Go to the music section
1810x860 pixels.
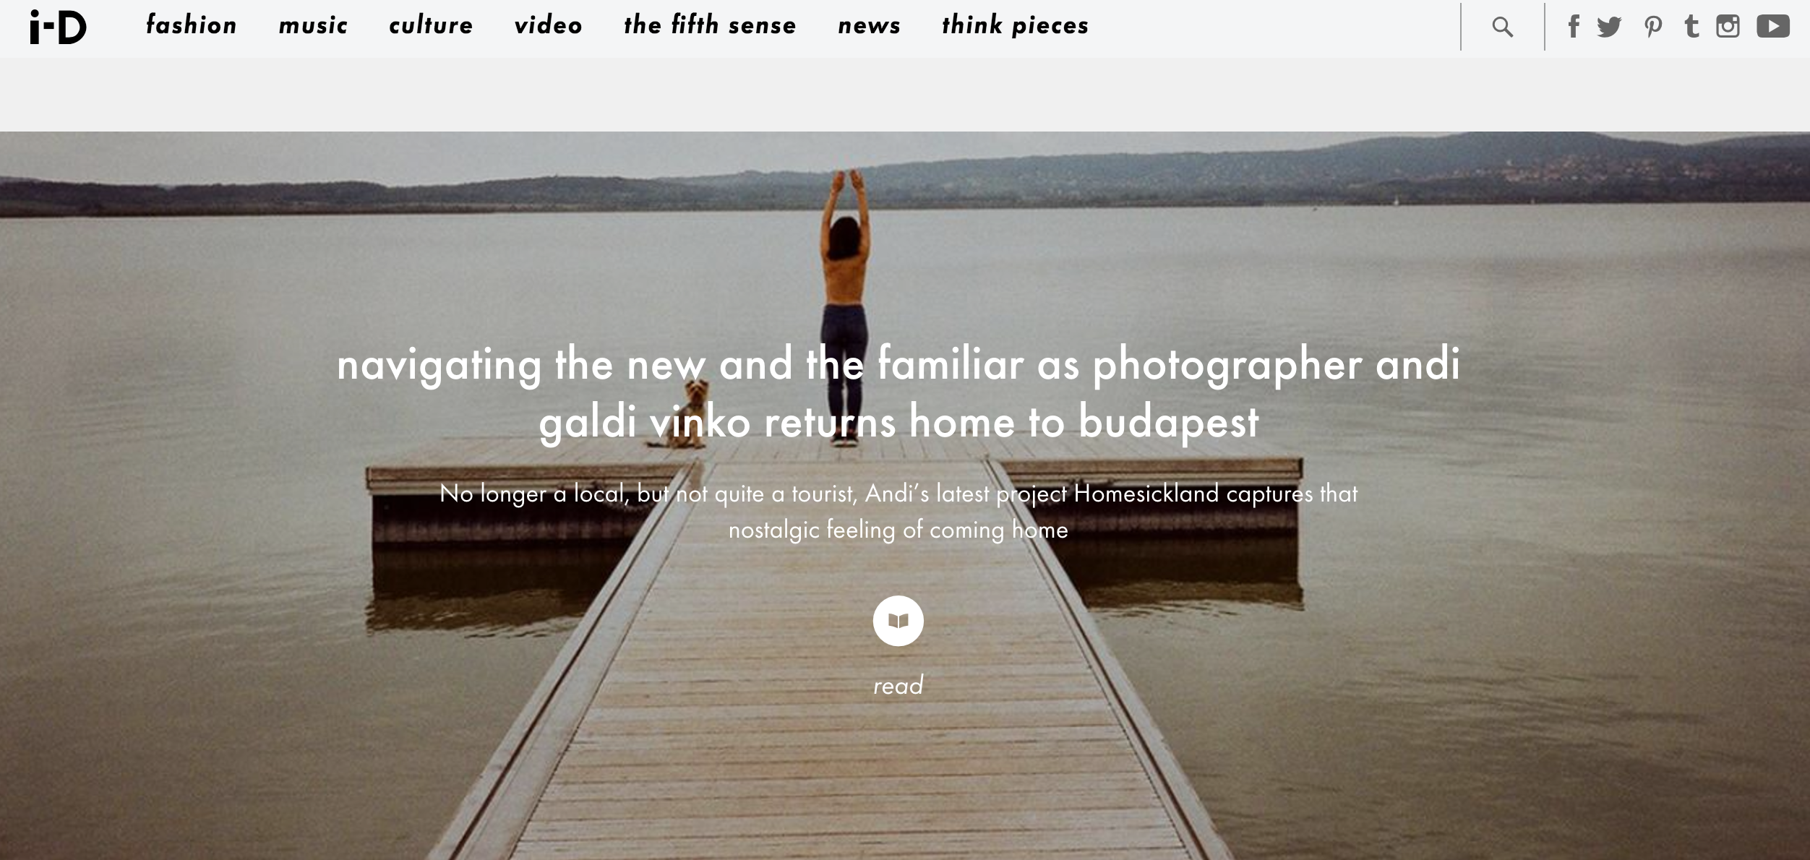(313, 25)
